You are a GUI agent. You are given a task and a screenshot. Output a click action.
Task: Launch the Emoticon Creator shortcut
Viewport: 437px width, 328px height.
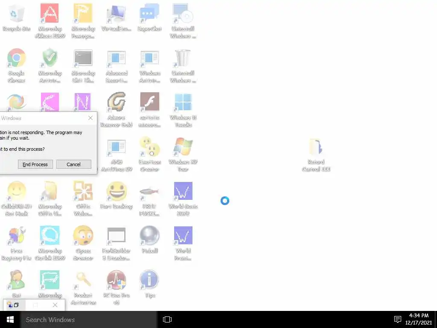pyautogui.click(x=149, y=154)
